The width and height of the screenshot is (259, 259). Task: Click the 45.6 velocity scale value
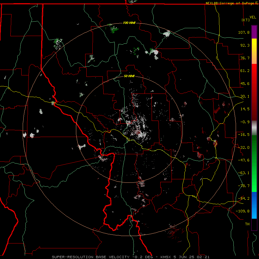tap(245, 83)
